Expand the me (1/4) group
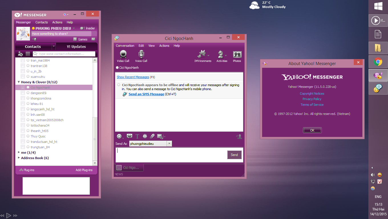388x219 pixels. pos(19,152)
